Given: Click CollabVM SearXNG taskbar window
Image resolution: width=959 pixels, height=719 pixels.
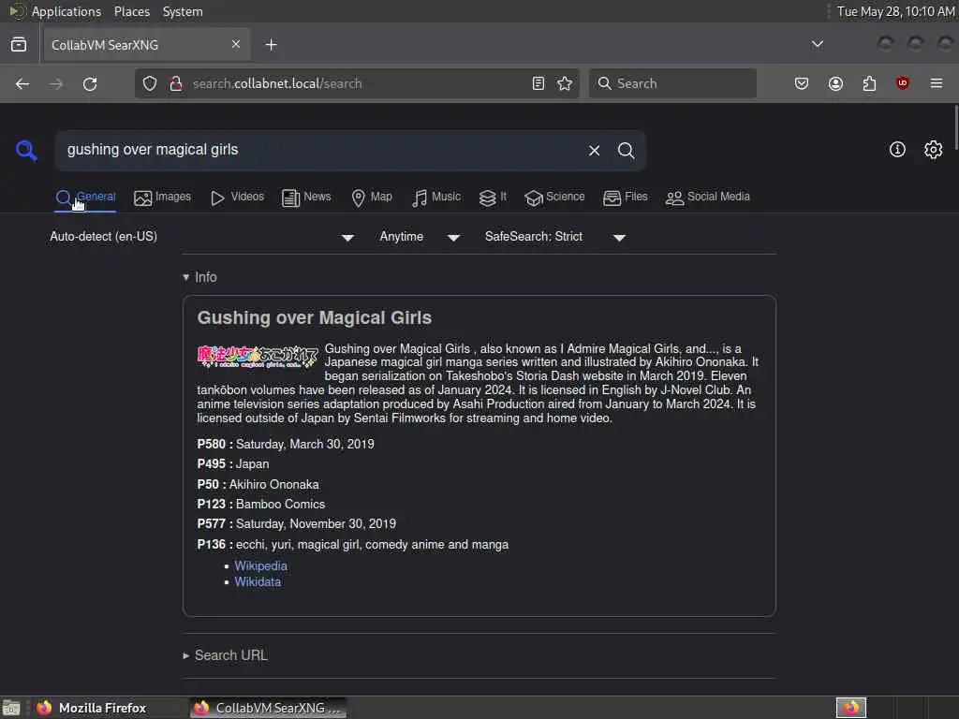Looking at the screenshot, I should coord(267,708).
